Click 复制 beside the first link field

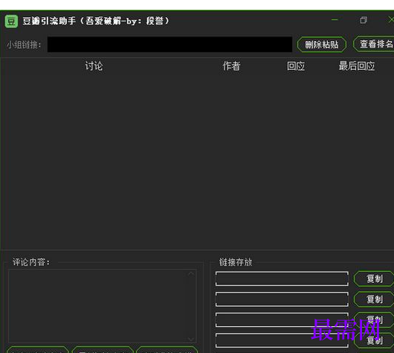[x=374, y=279]
